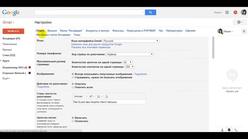Click the blue search magnifier button
Screen dimensions: 248x139
150,12
